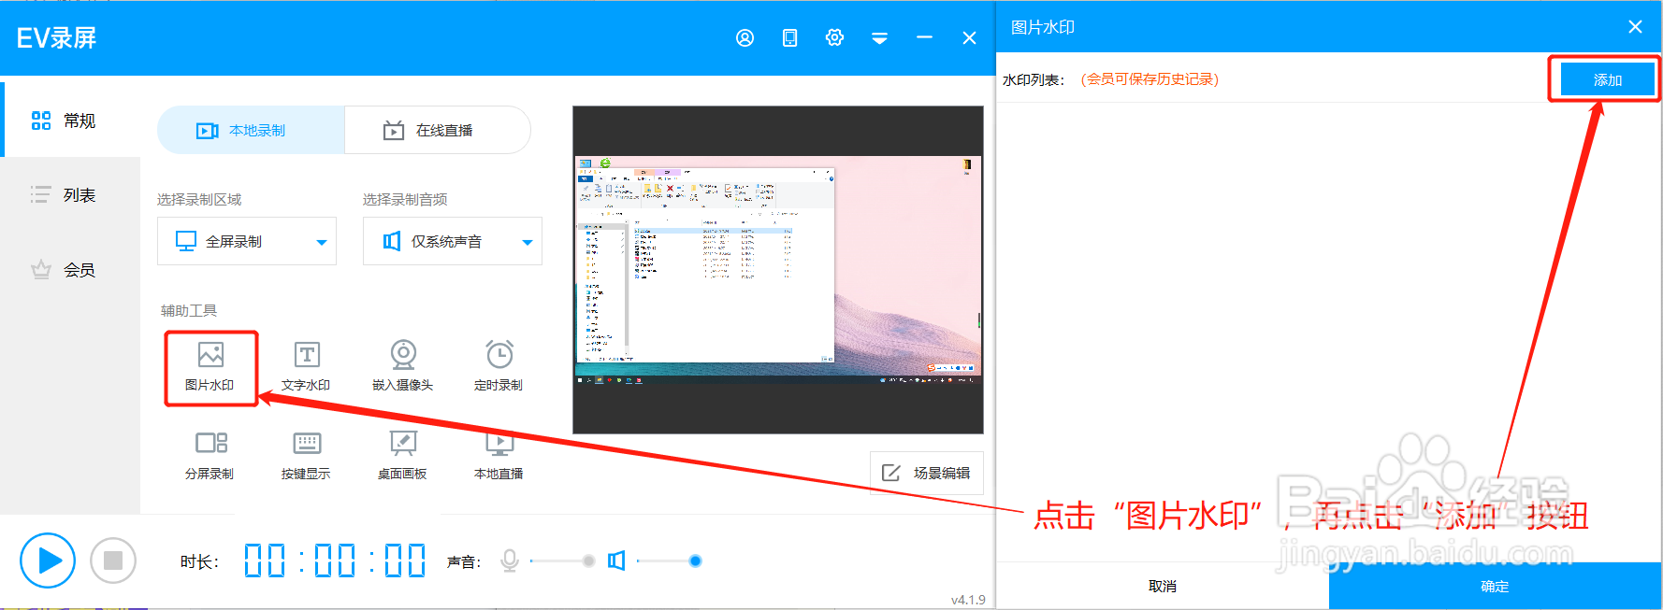1663x610 pixels.
Task: Toggle the system speaker icon
Action: (616, 560)
